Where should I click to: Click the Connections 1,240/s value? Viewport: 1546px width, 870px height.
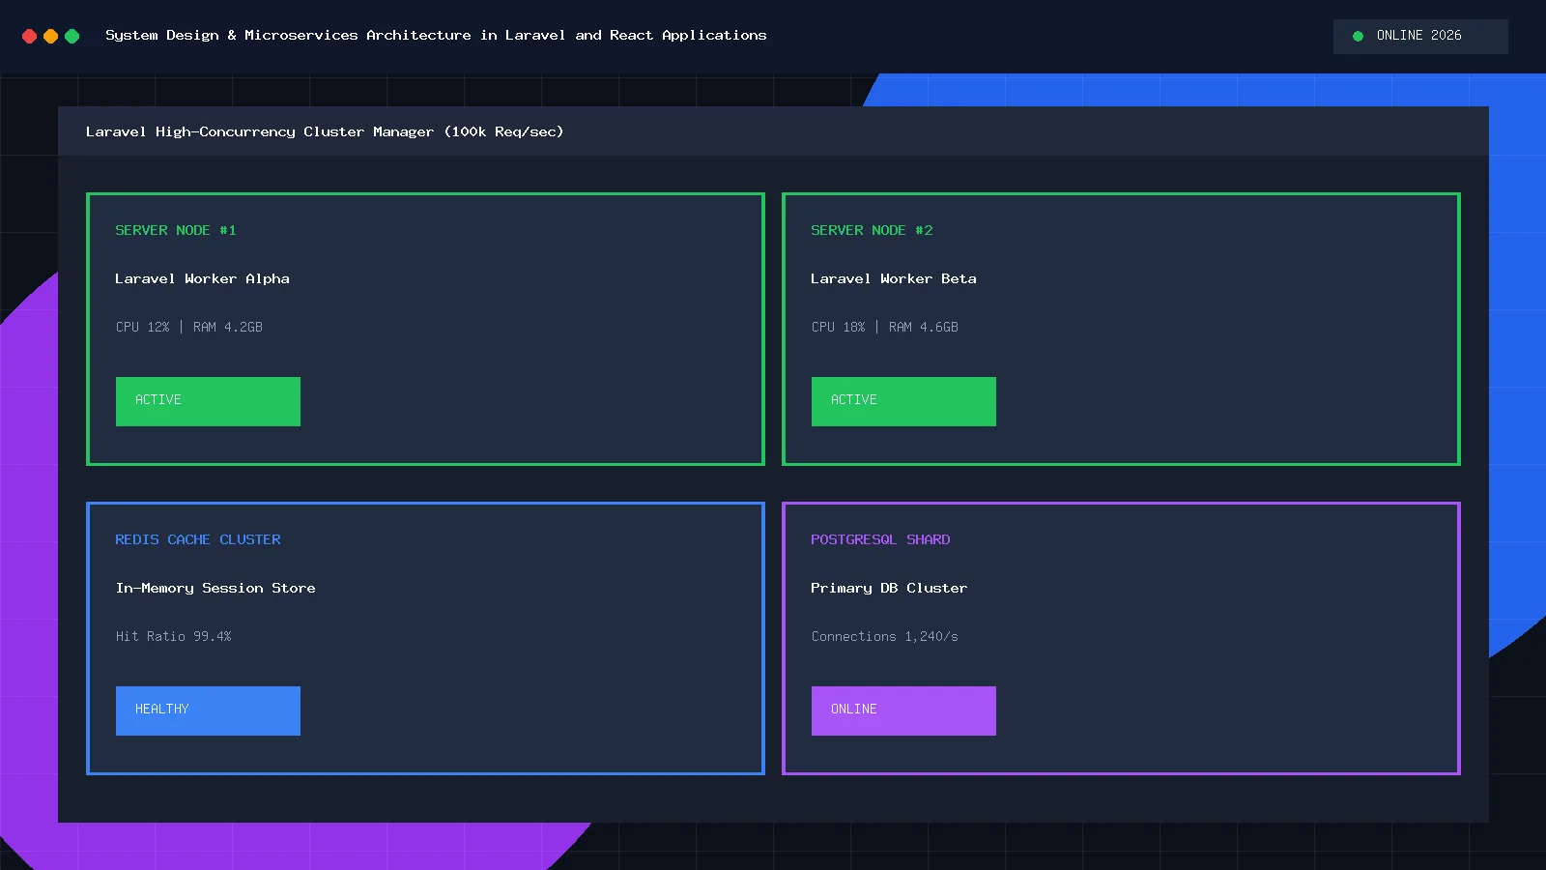pos(885,636)
